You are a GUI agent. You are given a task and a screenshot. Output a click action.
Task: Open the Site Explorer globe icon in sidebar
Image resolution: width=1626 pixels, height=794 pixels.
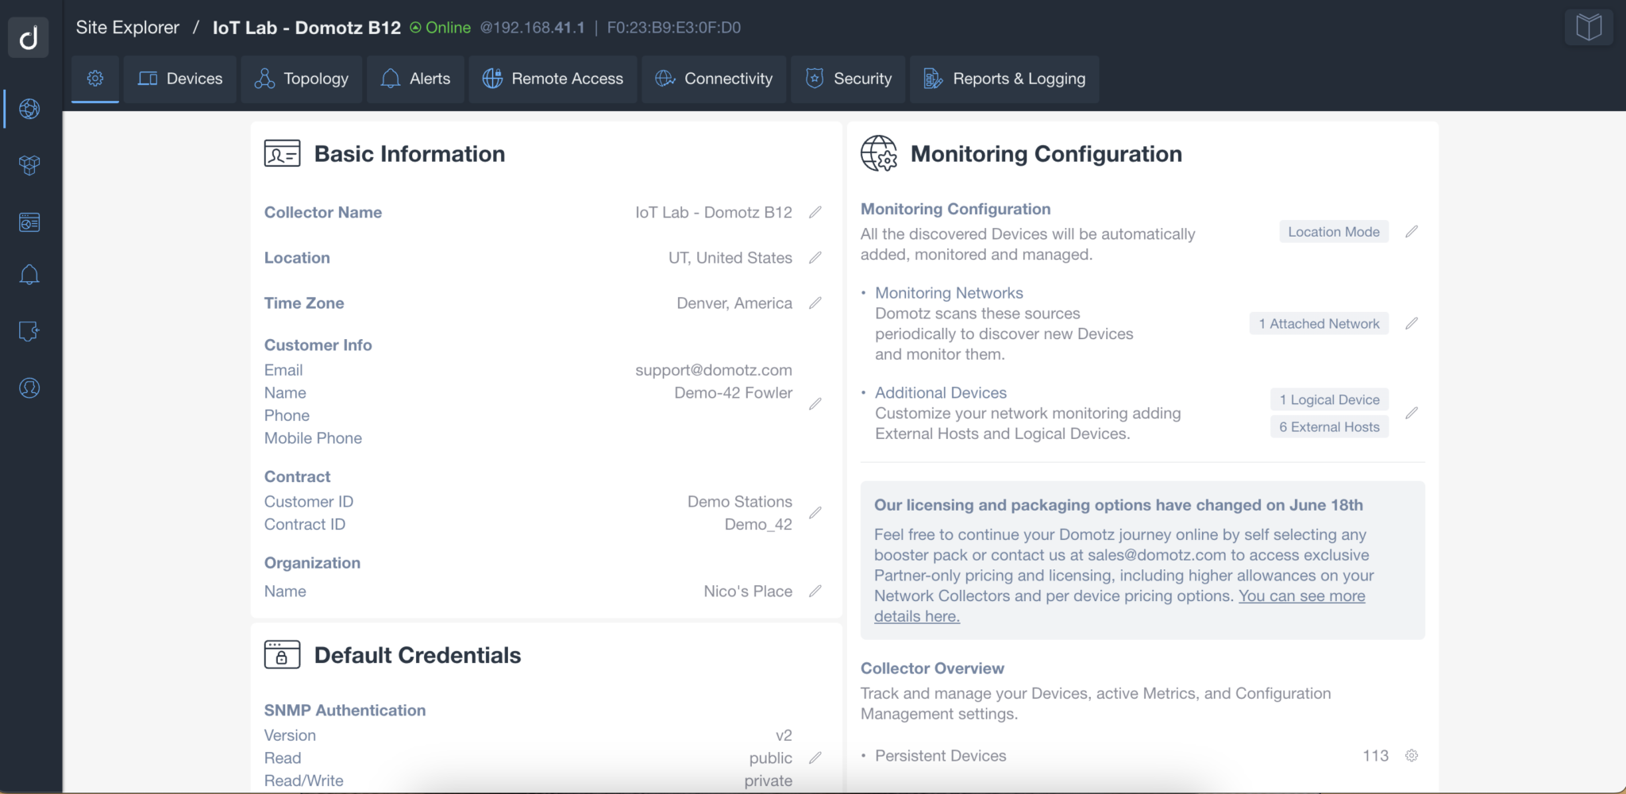(29, 110)
